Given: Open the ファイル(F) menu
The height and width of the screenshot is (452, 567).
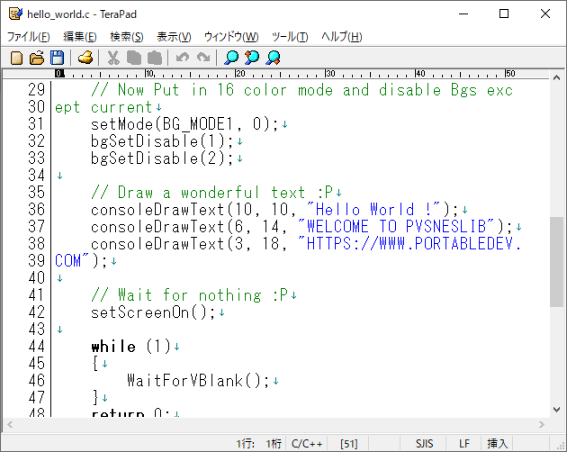Looking at the screenshot, I should 29,37.
